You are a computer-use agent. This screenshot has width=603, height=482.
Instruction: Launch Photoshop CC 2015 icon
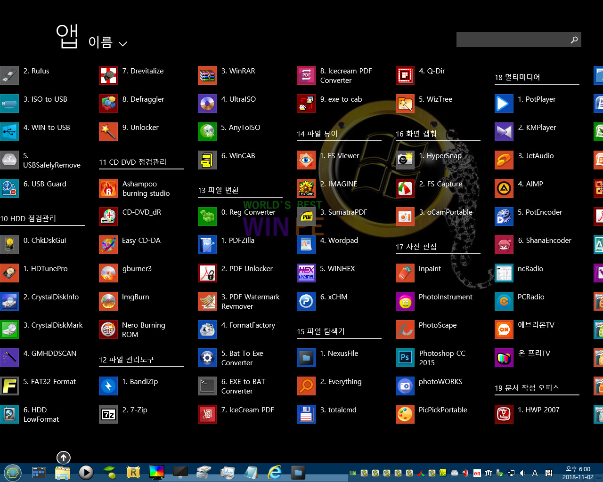pyautogui.click(x=405, y=358)
